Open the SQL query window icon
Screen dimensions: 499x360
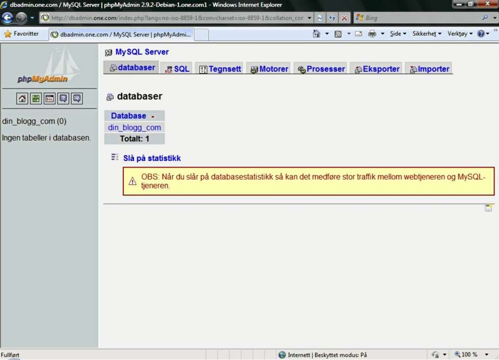coord(49,98)
